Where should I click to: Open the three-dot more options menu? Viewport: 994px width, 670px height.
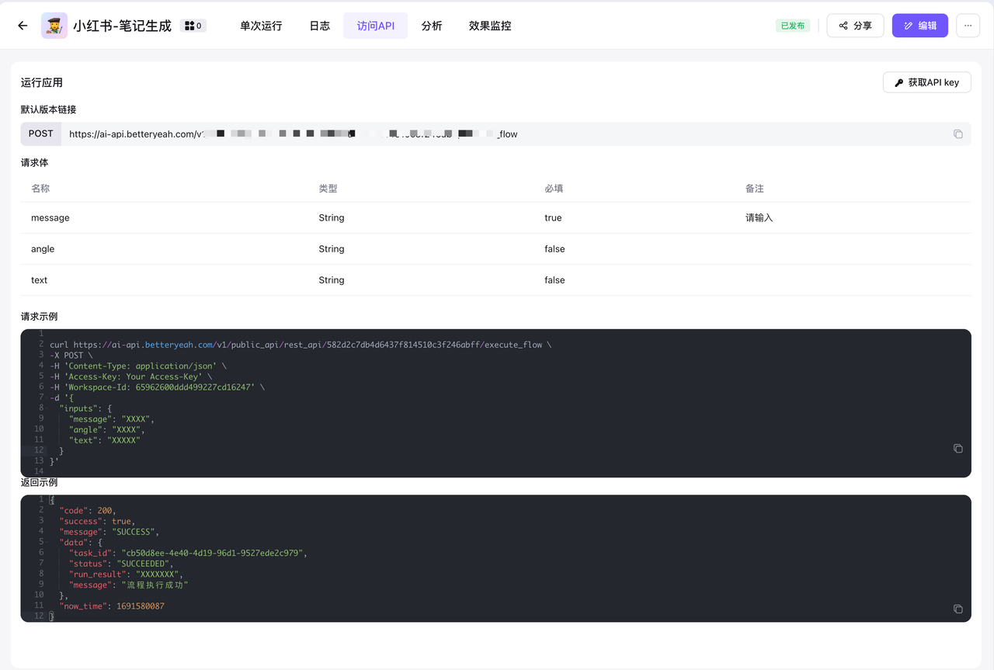(968, 26)
